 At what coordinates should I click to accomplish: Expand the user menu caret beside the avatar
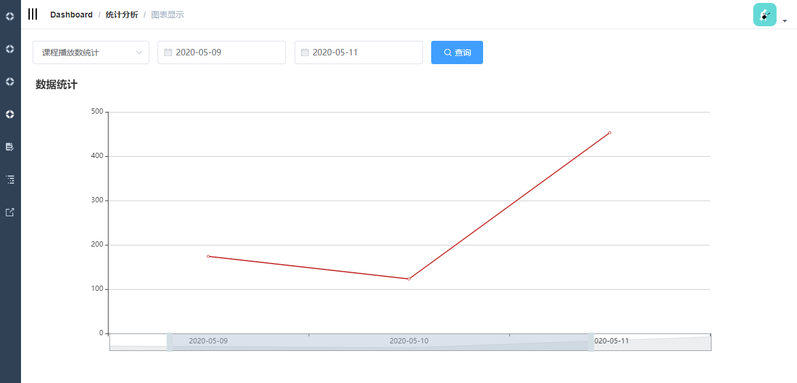click(785, 21)
